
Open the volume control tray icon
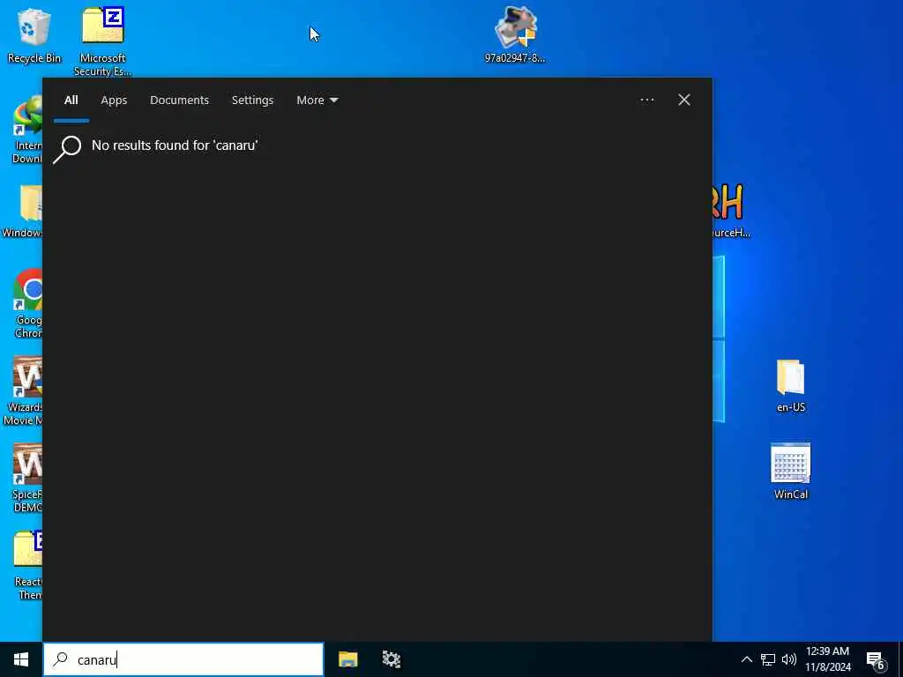tap(789, 659)
